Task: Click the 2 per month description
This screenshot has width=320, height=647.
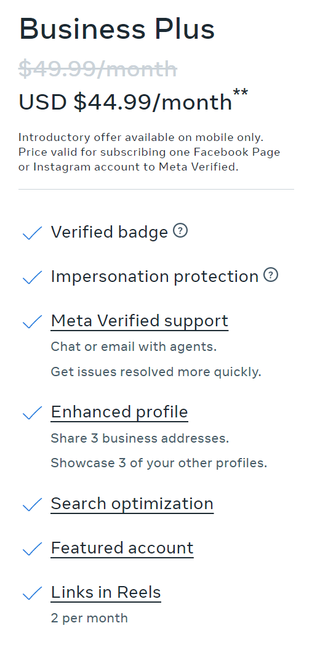Action: click(x=89, y=618)
